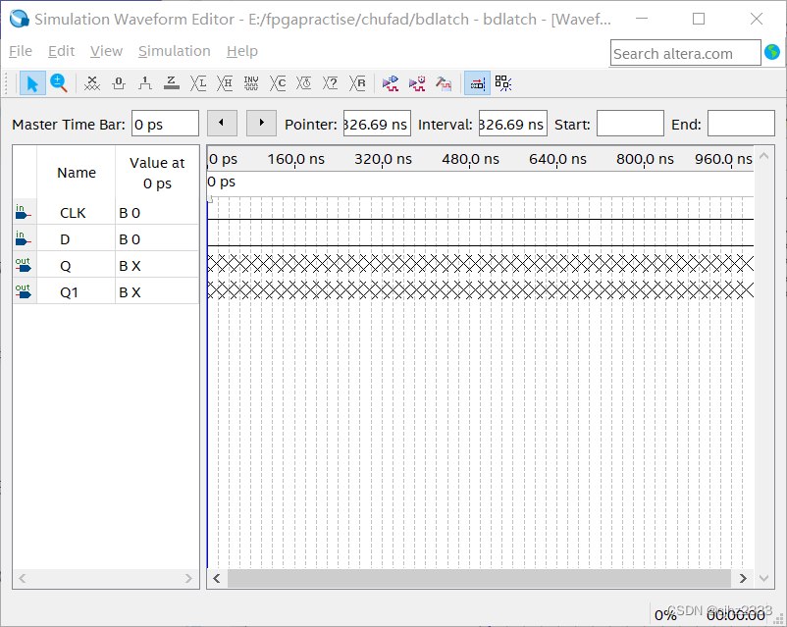Viewport: 787px width, 627px height.
Task: Click the Value at 0 ps header
Action: click(157, 173)
